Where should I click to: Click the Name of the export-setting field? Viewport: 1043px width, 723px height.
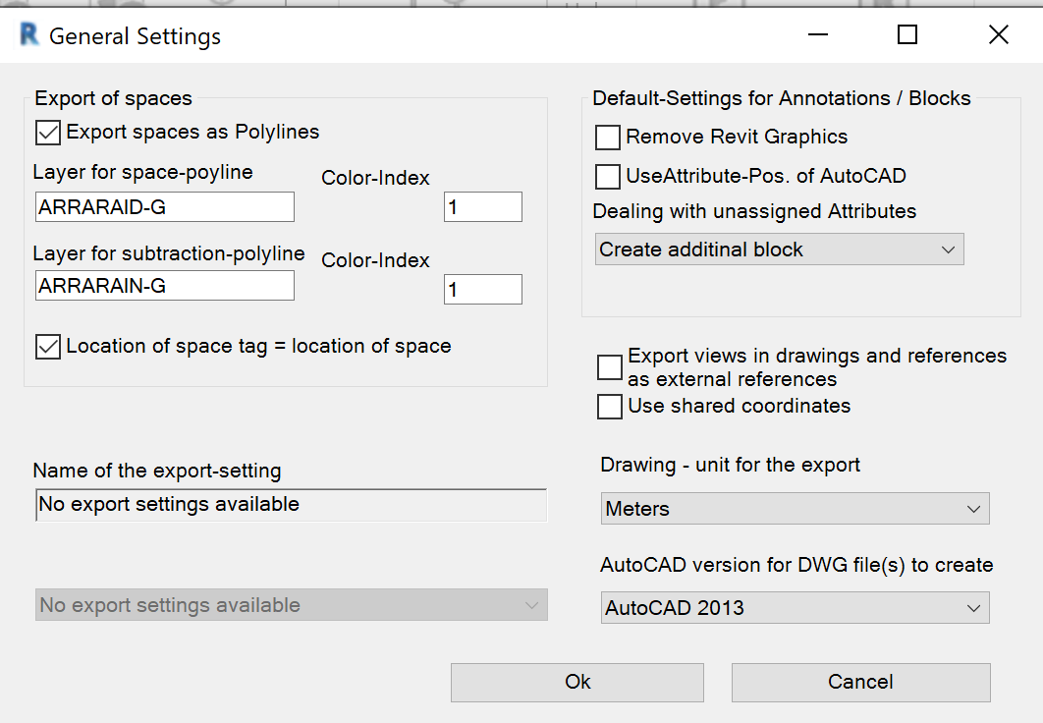(x=291, y=505)
